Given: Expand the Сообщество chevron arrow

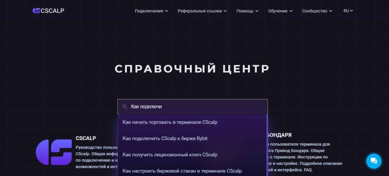Looking at the screenshot, I should (x=331, y=11).
